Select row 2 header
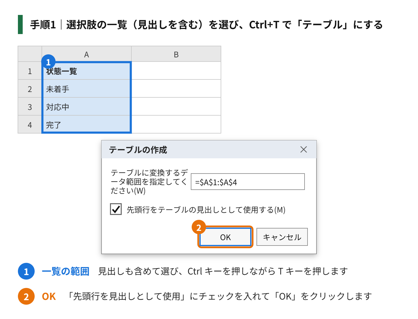Viewport: 418px width, 319px height. 30,89
